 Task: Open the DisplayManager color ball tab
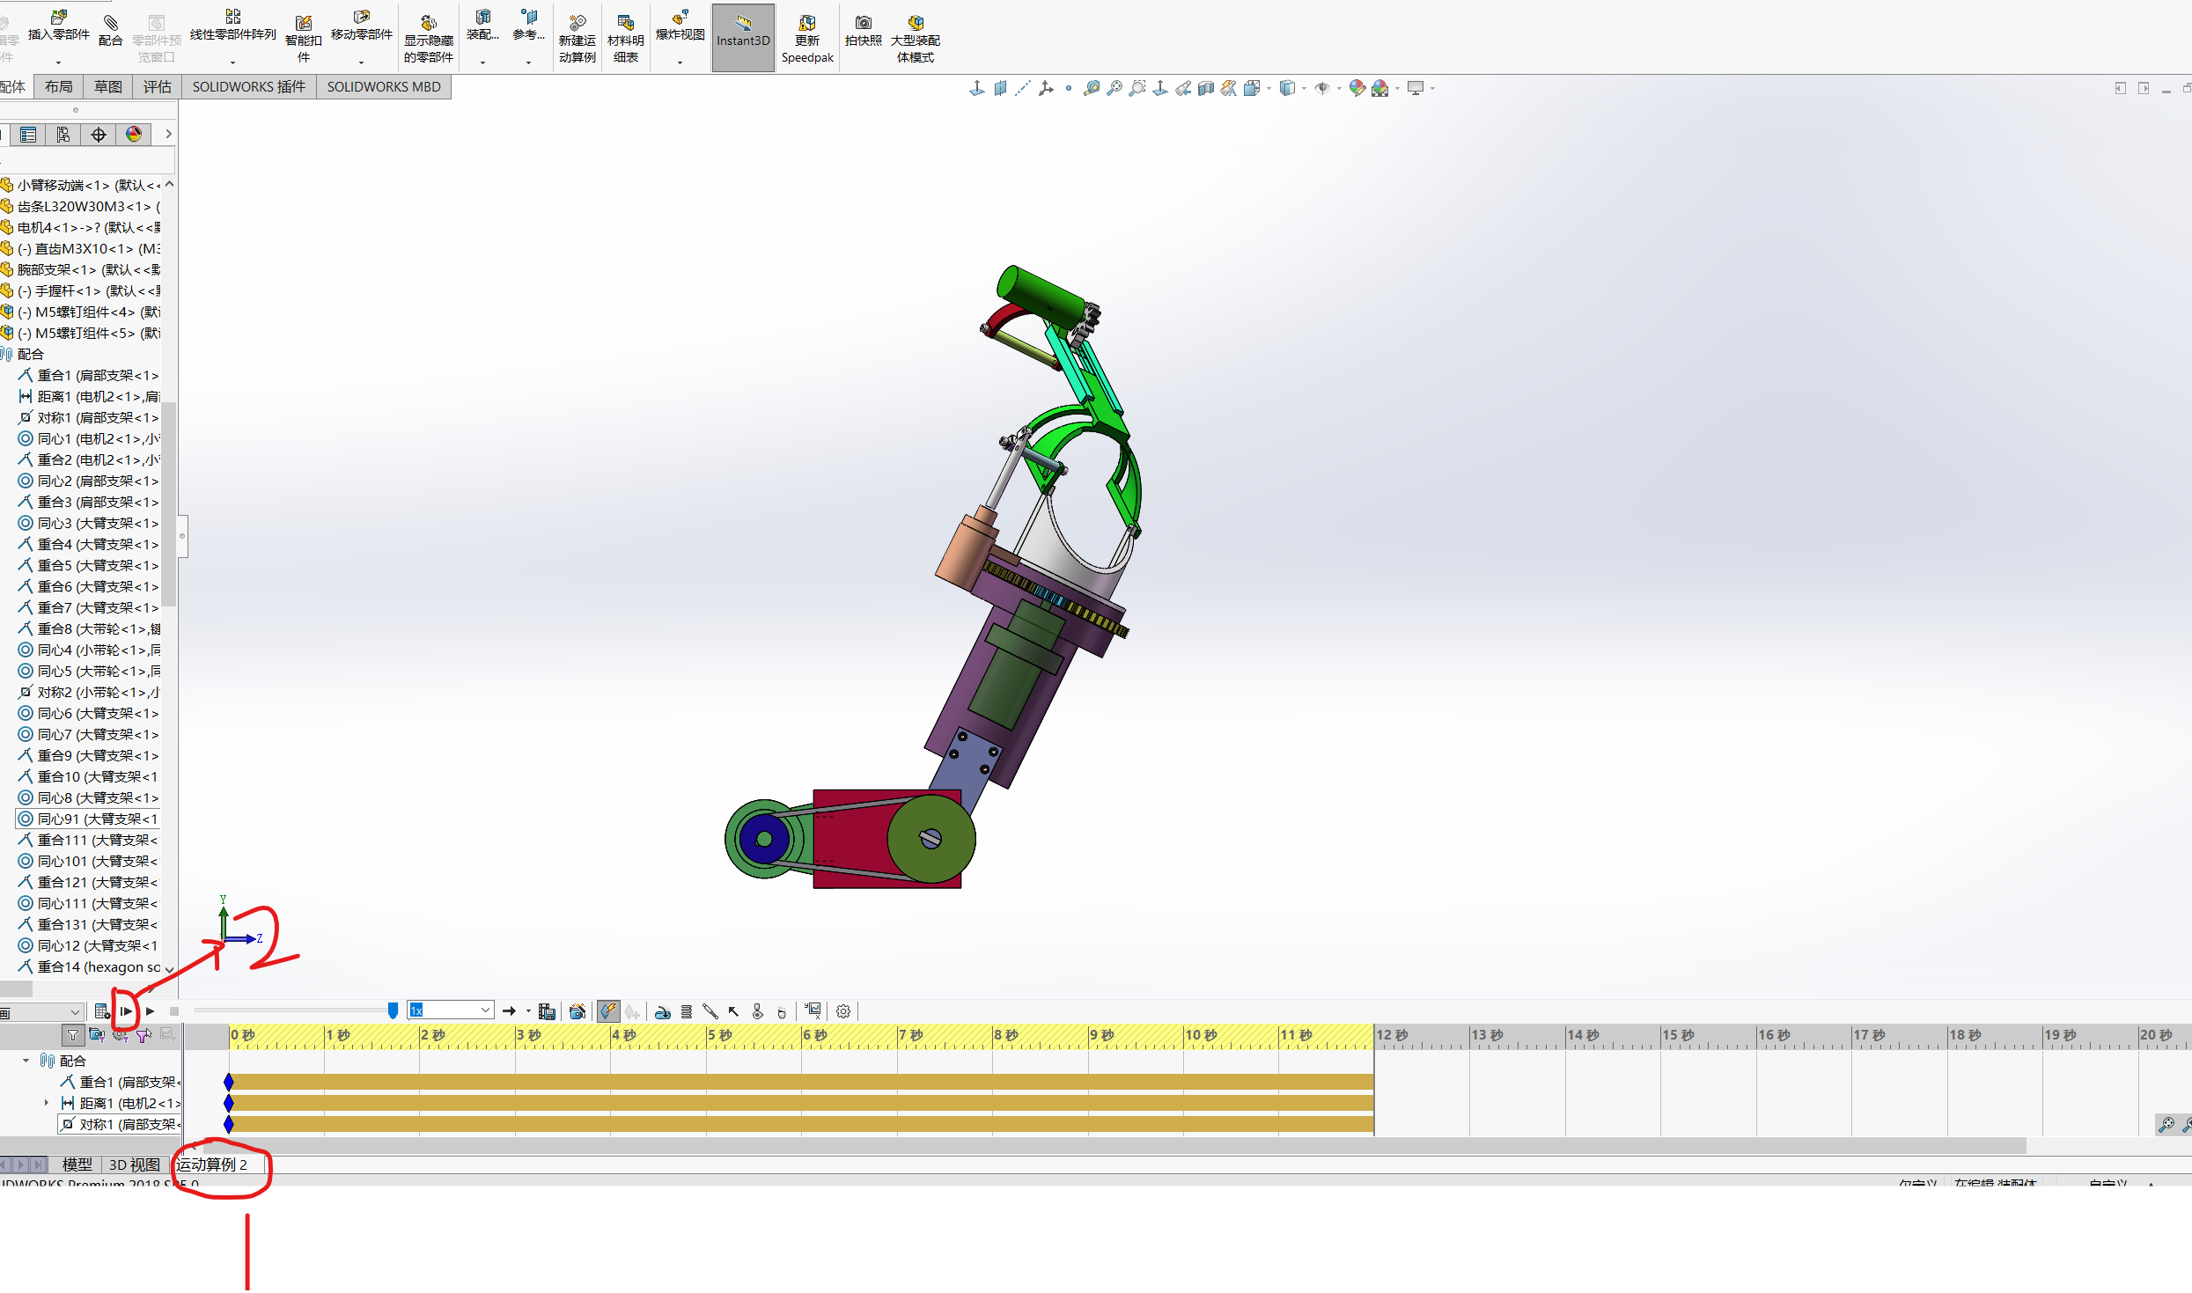tap(134, 134)
